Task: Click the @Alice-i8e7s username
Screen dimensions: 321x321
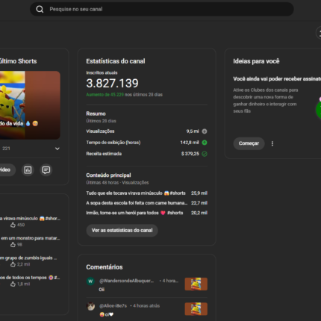Action: [113, 305]
